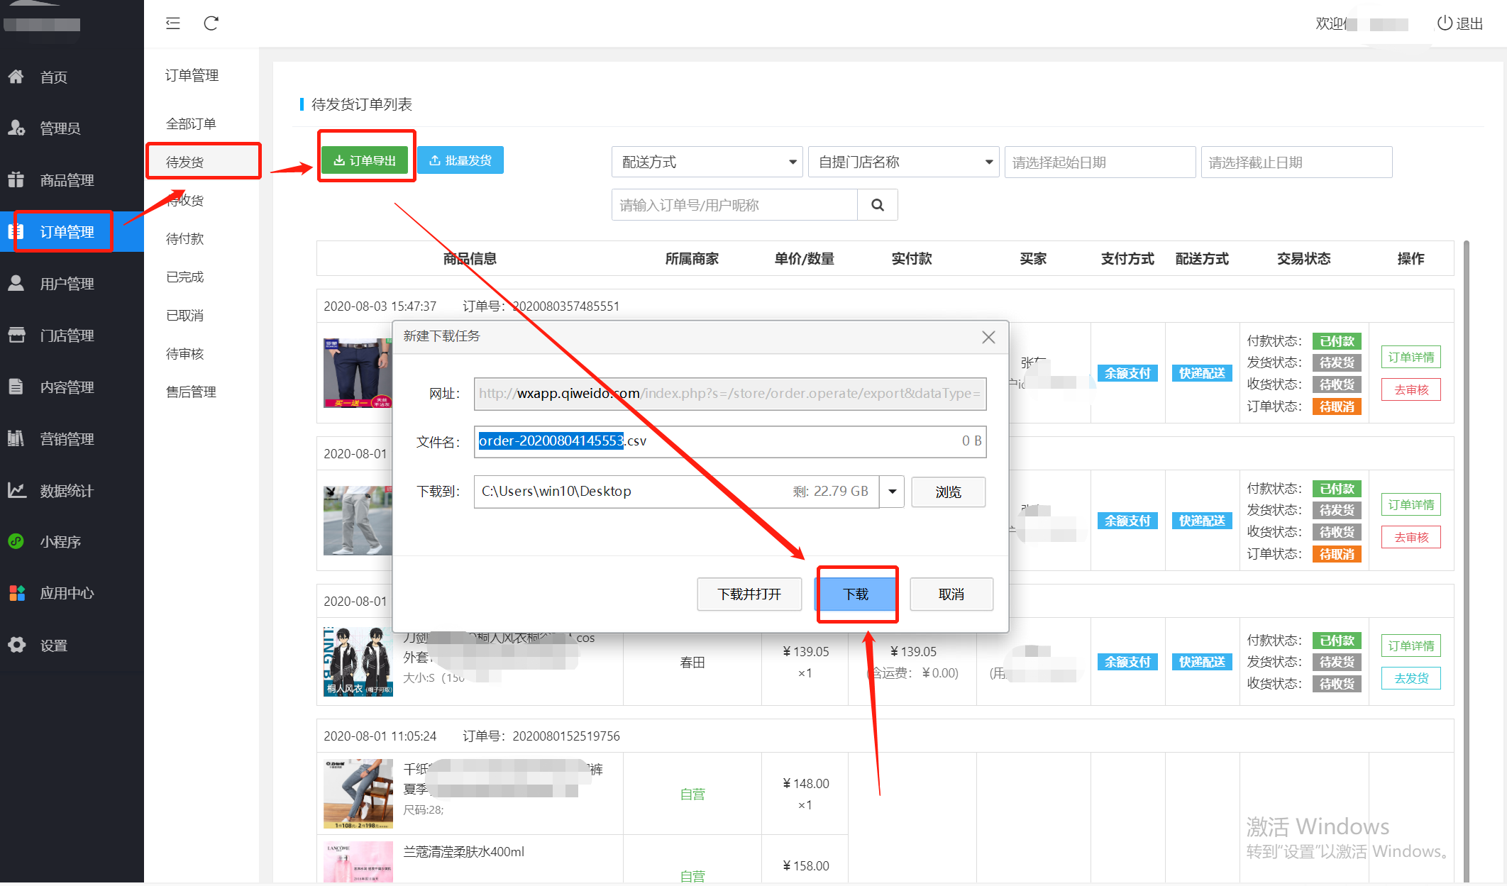
Task: Select 待审核 in the order submenu
Action: click(x=185, y=353)
